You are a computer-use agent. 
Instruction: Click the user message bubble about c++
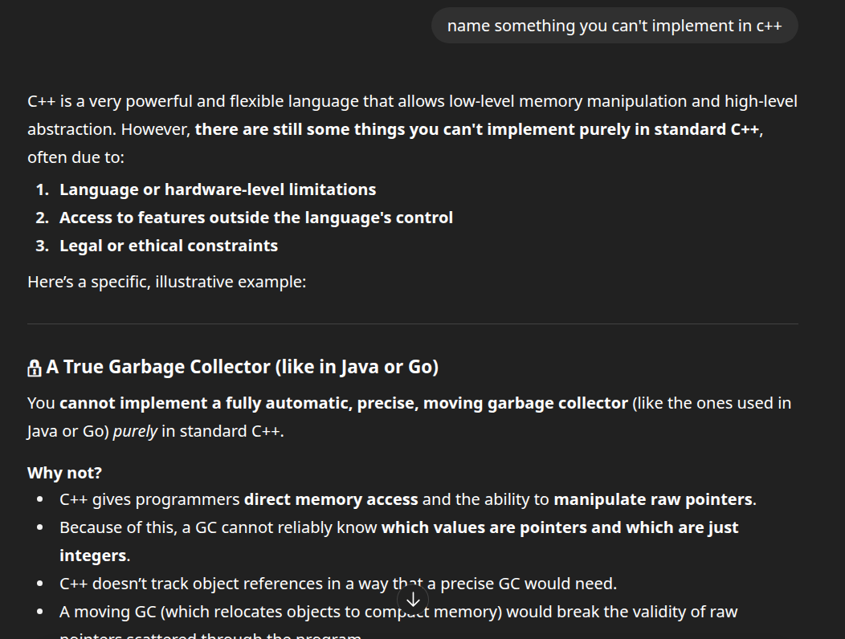pos(614,26)
